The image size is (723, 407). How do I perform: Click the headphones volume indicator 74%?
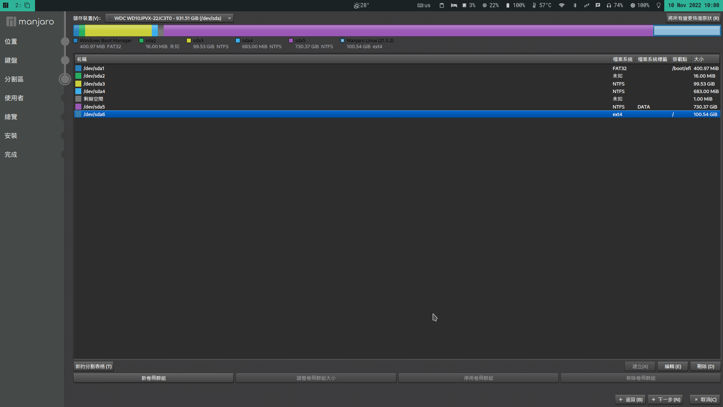615,5
